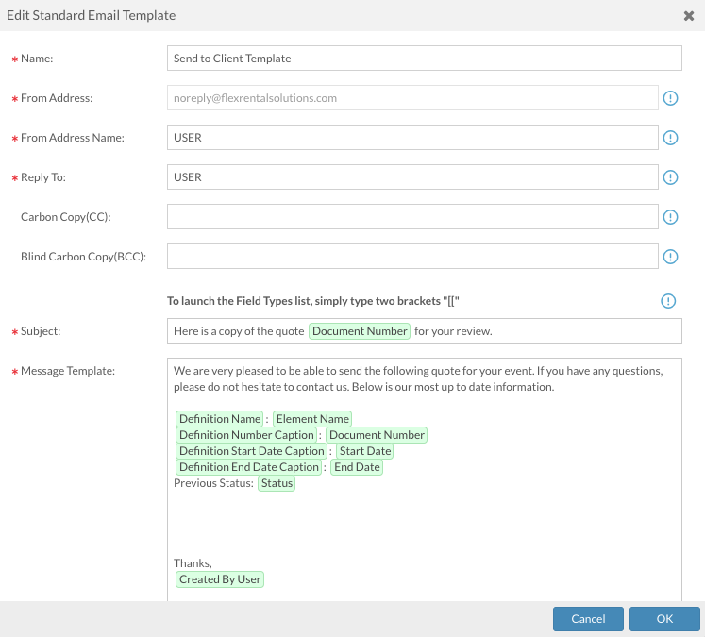Click the empty Carbon Copy(CC) field
Screen dimensions: 705x637
[x=412, y=217]
